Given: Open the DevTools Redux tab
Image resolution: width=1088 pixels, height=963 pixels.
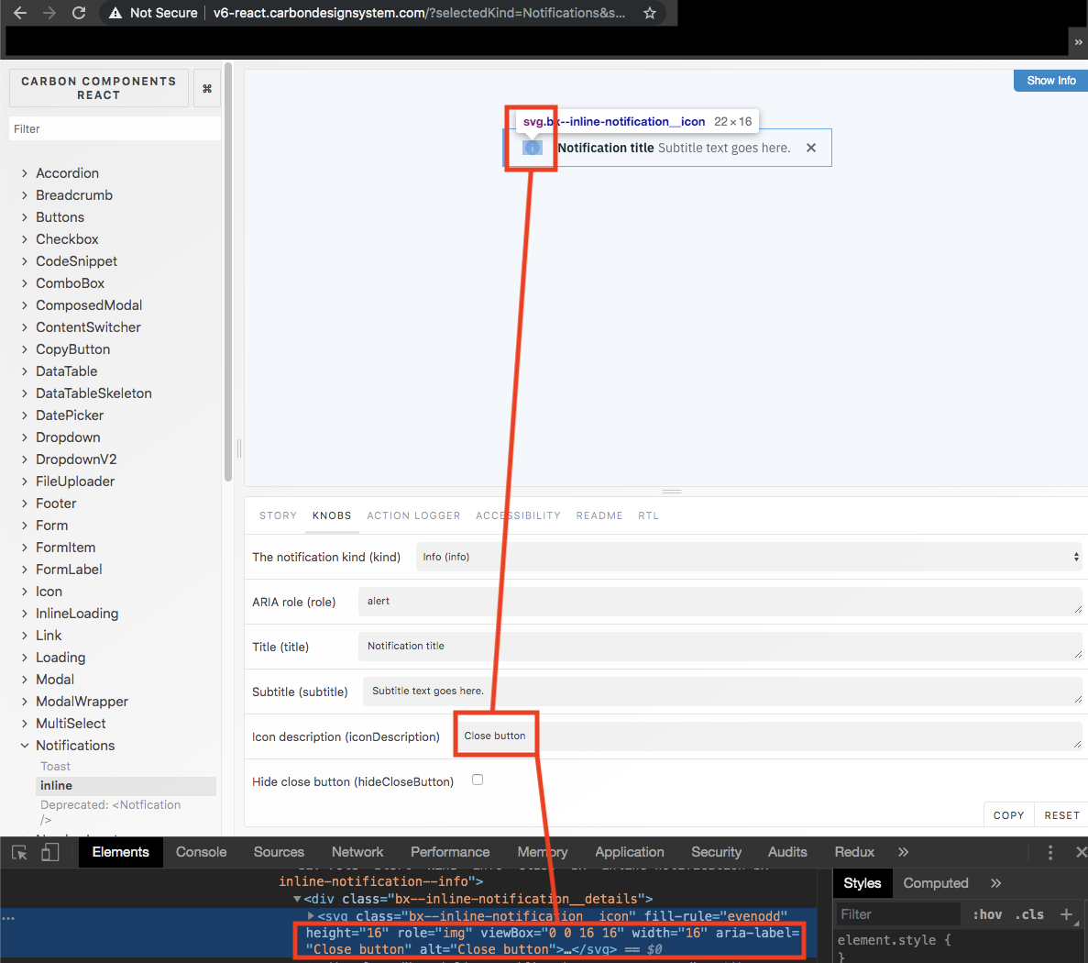Looking at the screenshot, I should click(854, 852).
